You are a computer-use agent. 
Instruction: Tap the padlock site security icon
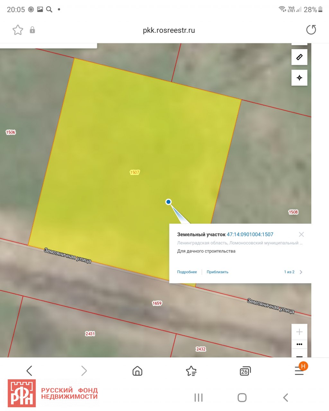click(x=32, y=30)
